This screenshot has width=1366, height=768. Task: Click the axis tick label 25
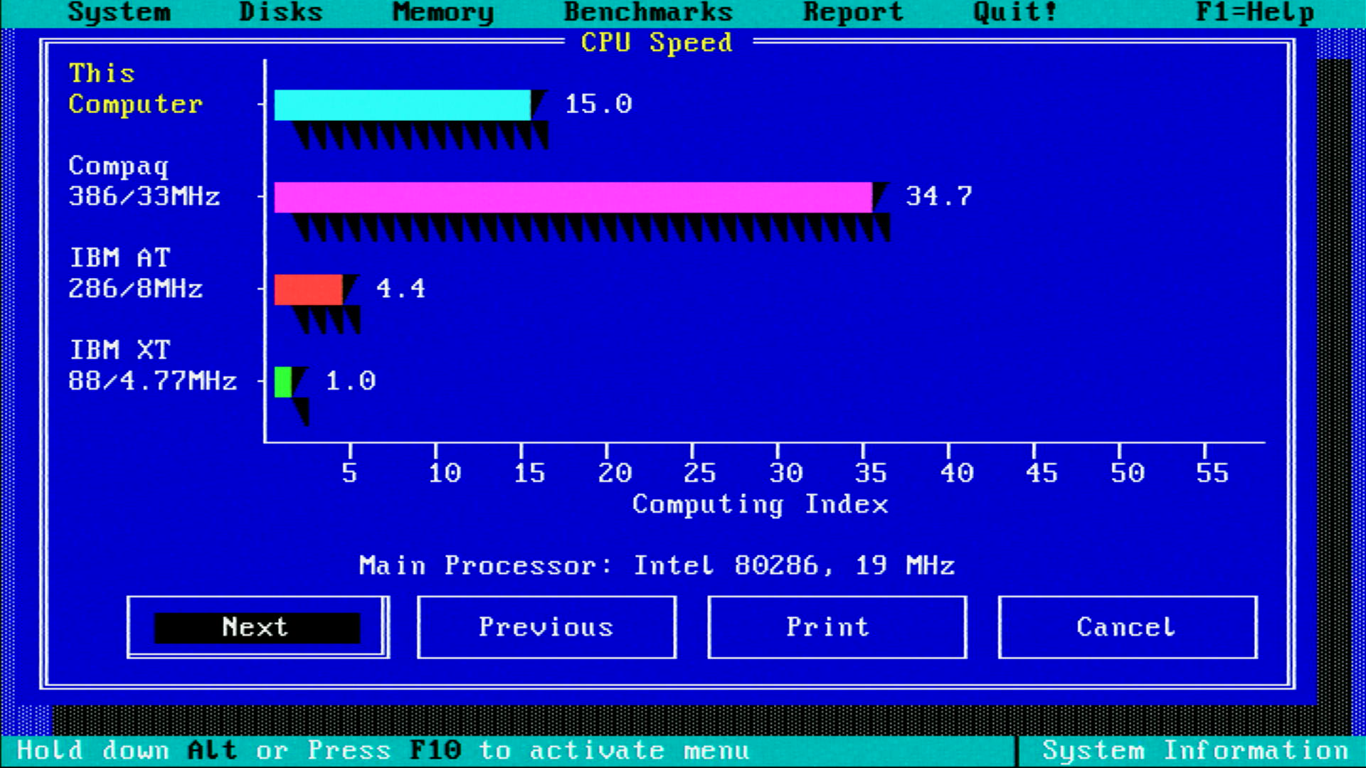pyautogui.click(x=701, y=473)
